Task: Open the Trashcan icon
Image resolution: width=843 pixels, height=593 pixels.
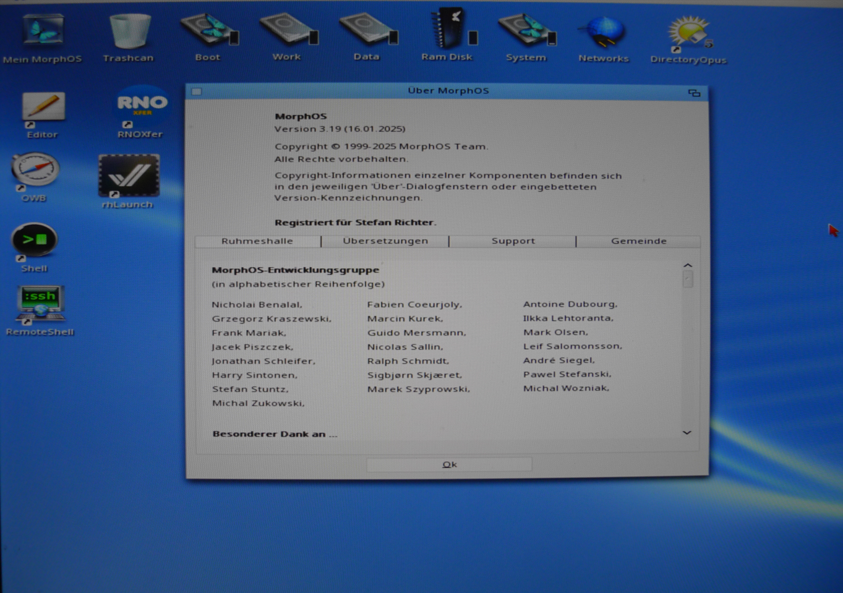Action: (130, 31)
